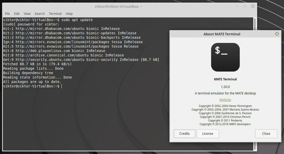Click the terminal vertical scrollbar
Viewport: 284px width, 154px height.
click(255, 84)
